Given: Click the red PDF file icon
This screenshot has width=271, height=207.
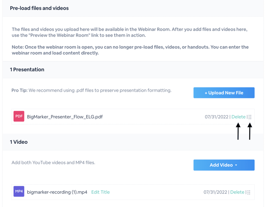Looking at the screenshot, I should (19, 116).
